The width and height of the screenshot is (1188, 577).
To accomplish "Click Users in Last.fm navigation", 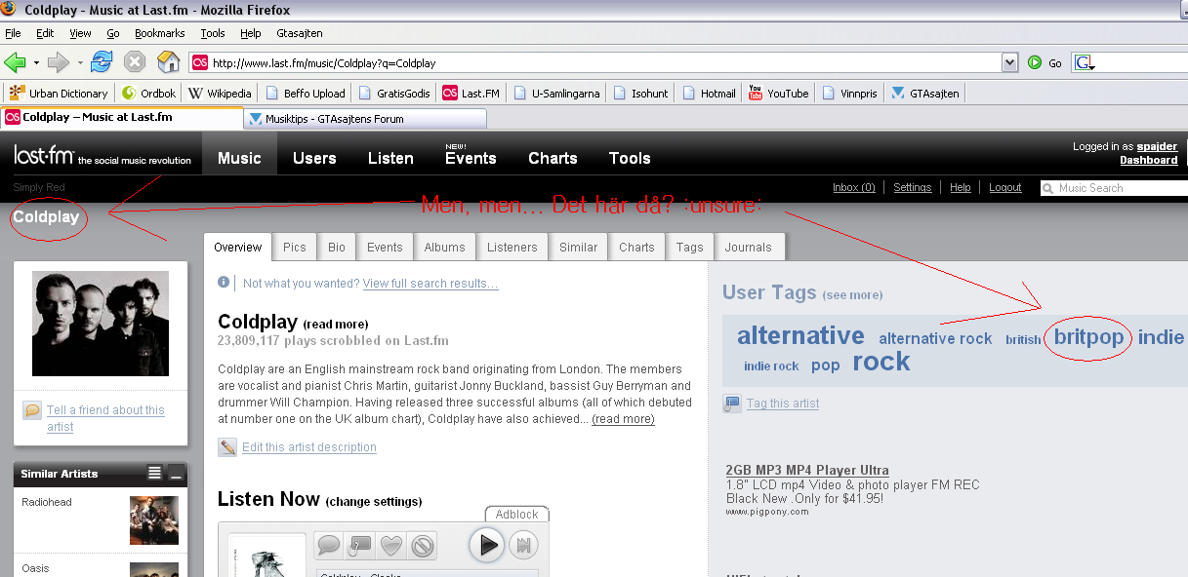I will click(314, 158).
